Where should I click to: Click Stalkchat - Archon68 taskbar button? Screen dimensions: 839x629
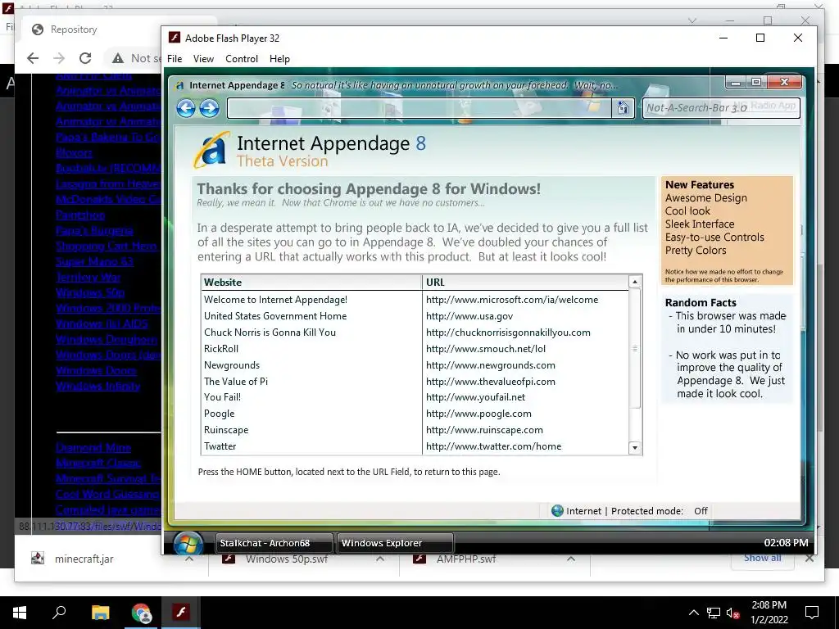coord(274,543)
